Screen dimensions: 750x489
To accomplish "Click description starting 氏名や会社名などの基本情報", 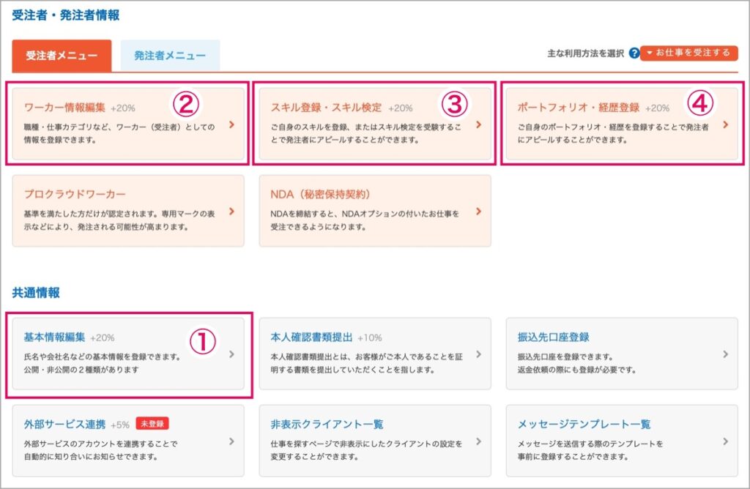I will [103, 363].
